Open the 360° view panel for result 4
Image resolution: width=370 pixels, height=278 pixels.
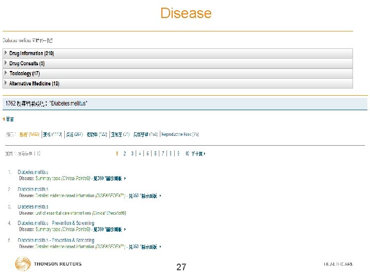[x=110, y=229]
